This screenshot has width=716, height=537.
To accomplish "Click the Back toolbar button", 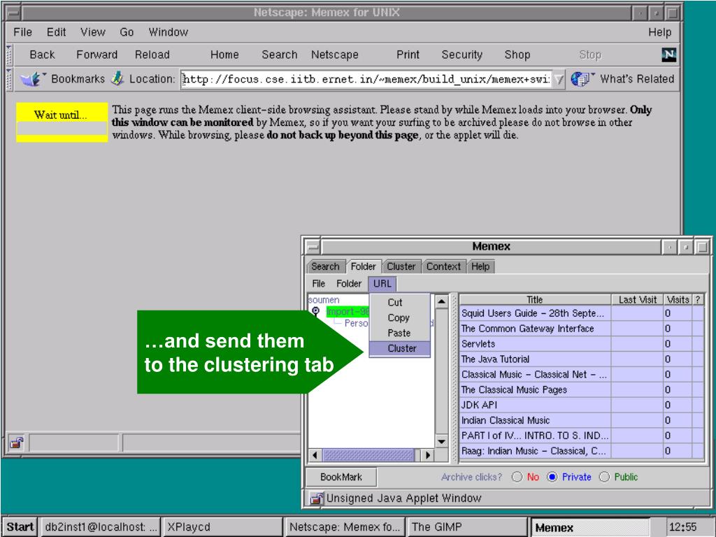I will pos(42,55).
